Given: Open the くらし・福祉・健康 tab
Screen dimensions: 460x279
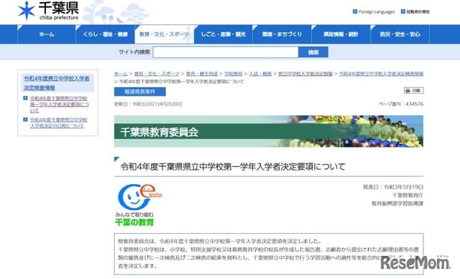Looking at the screenshot, I should pyautogui.click(x=106, y=35).
